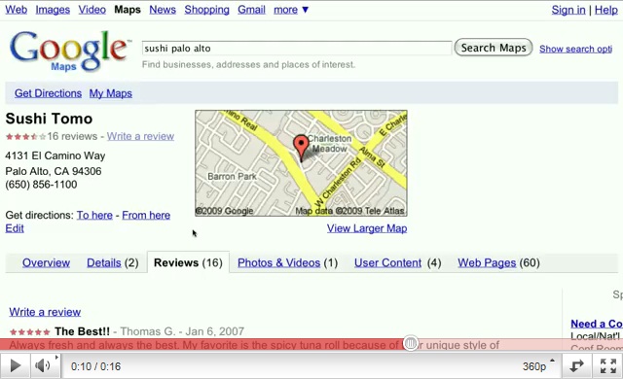
Task: Switch to User Content tab
Action: [x=398, y=262]
